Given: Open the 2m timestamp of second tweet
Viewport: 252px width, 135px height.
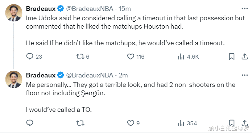Looking at the screenshot, I should coord(123,75).
